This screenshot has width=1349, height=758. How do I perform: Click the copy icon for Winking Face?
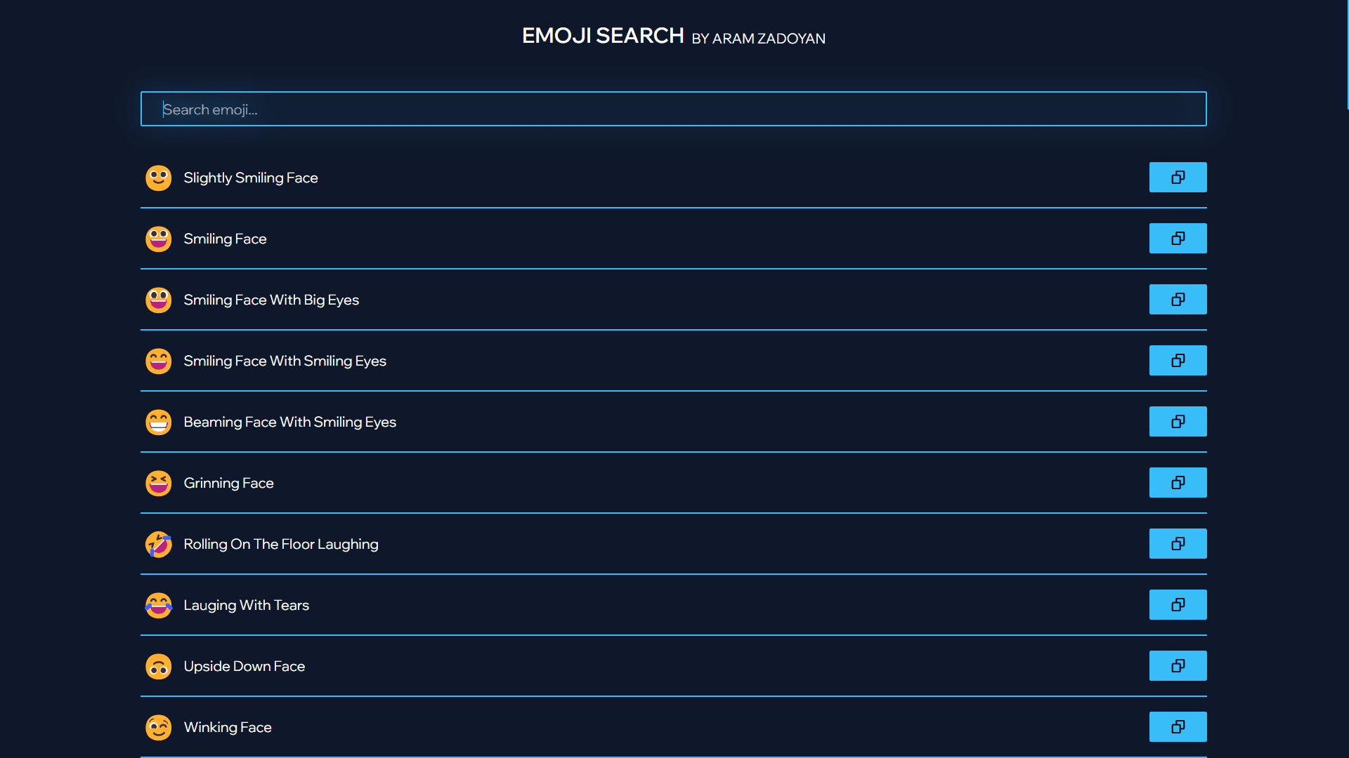pyautogui.click(x=1178, y=726)
